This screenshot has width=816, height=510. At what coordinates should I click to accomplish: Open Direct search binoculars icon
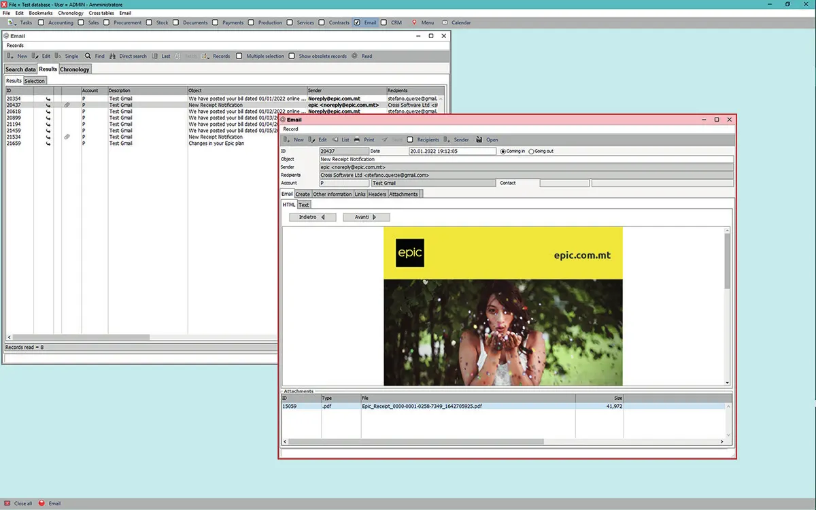pyautogui.click(x=113, y=56)
